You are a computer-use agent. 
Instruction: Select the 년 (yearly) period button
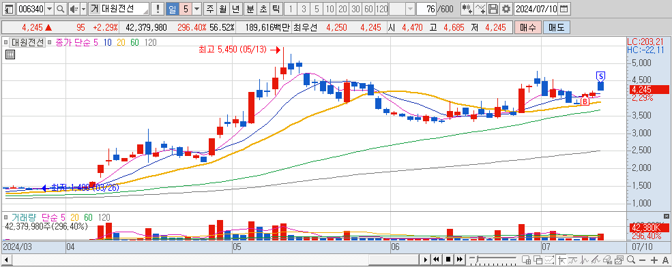[x=235, y=9]
